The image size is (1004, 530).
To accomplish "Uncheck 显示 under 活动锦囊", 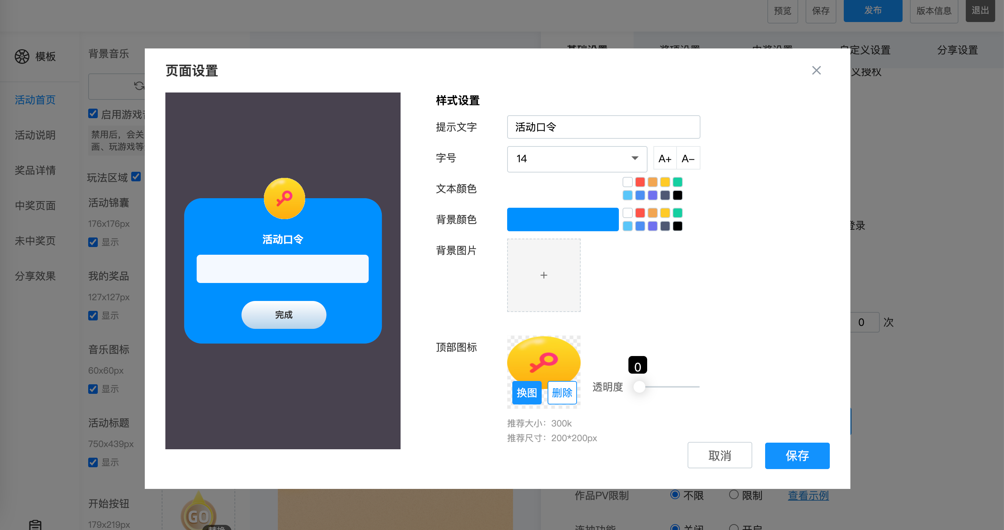I will (x=93, y=242).
